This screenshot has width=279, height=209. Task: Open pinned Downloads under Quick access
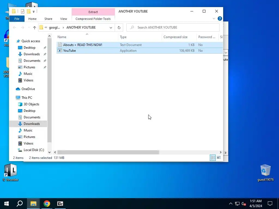(32, 54)
